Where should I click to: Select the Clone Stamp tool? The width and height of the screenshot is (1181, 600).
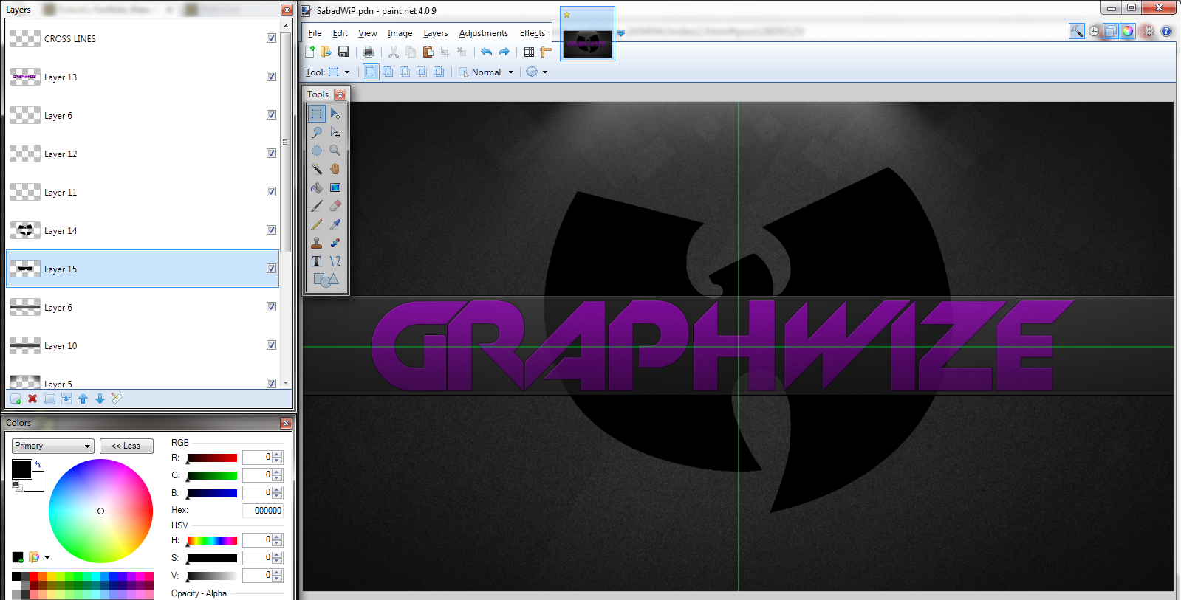tap(317, 243)
